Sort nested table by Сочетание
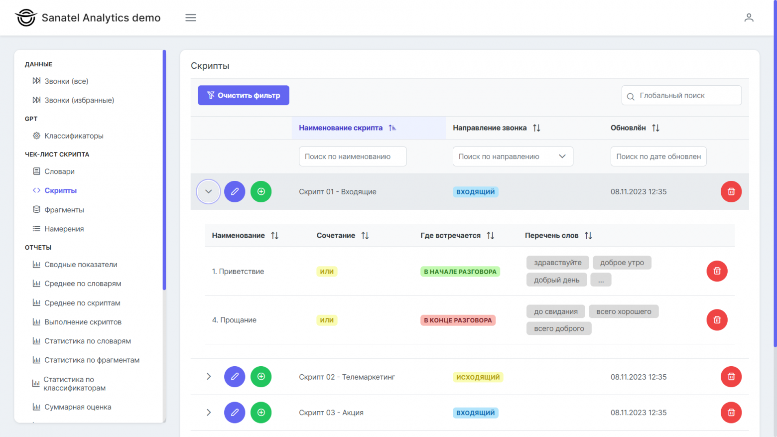Image resolution: width=777 pixels, height=437 pixels. point(365,236)
